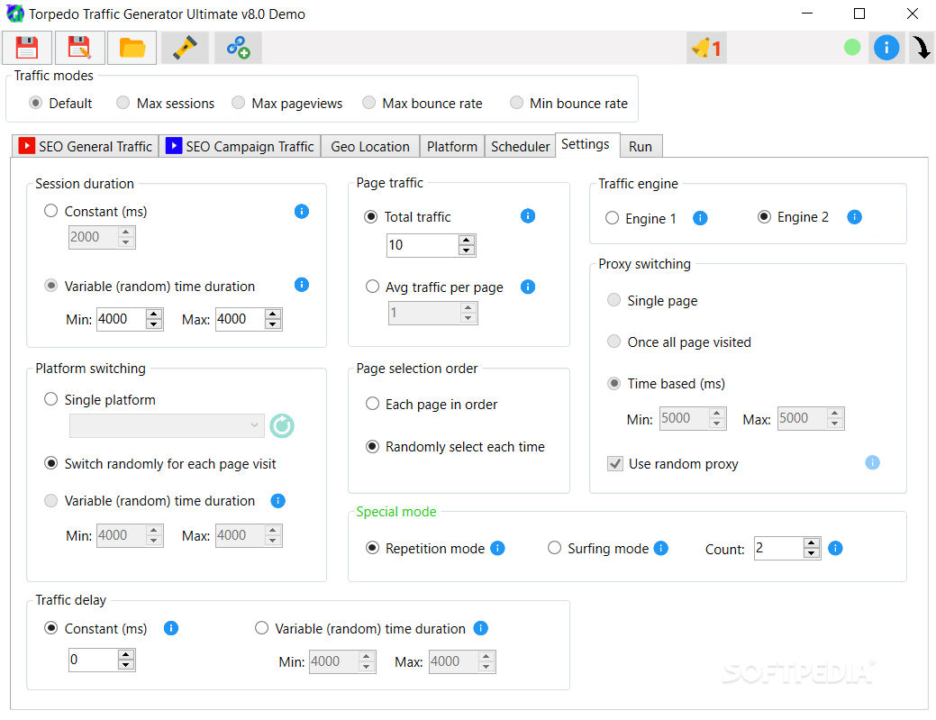Open the notification bell icon
This screenshot has width=936, height=720.
706,48
